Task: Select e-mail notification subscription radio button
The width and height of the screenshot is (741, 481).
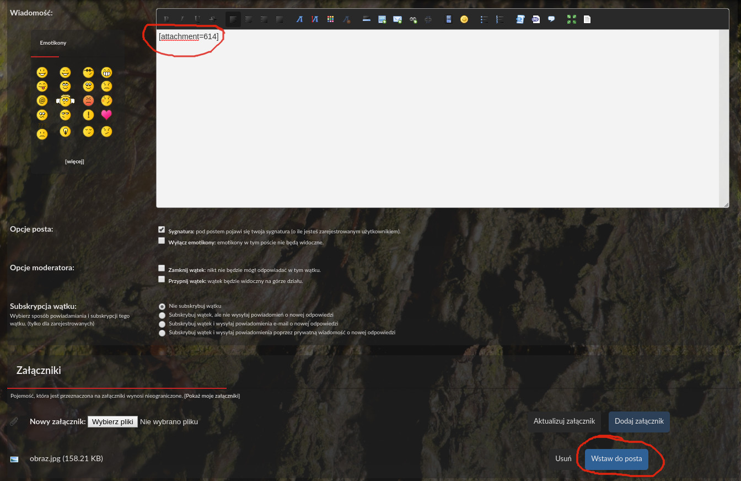Action: (x=162, y=324)
